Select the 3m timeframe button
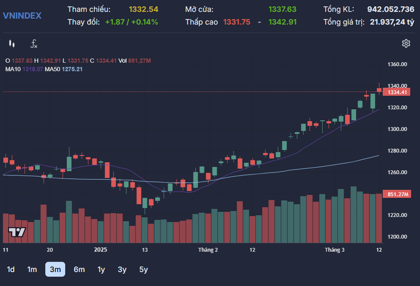This screenshot has height=286, width=420. click(x=55, y=269)
